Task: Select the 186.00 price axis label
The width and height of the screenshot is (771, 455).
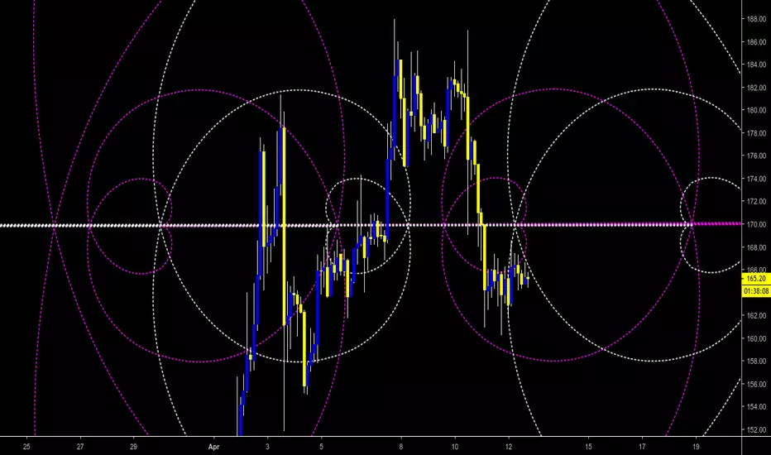Action: click(756, 42)
